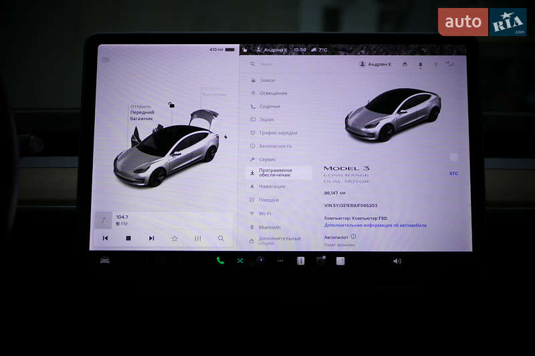Tap the charge port lightning icon
The height and width of the screenshot is (356, 535).
tap(225, 137)
